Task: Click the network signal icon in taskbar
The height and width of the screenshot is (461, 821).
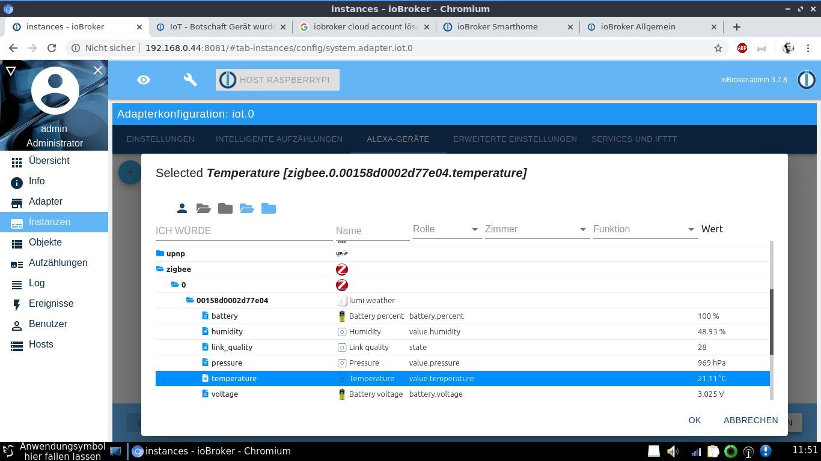Action: 695,451
